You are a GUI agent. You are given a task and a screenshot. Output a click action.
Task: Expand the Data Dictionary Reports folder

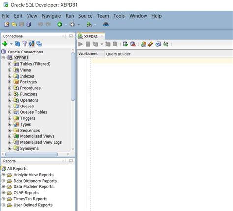point(3,181)
